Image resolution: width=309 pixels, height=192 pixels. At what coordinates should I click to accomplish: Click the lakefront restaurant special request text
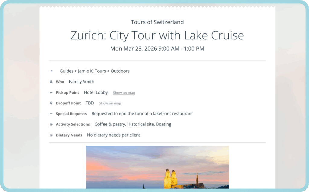point(142,113)
